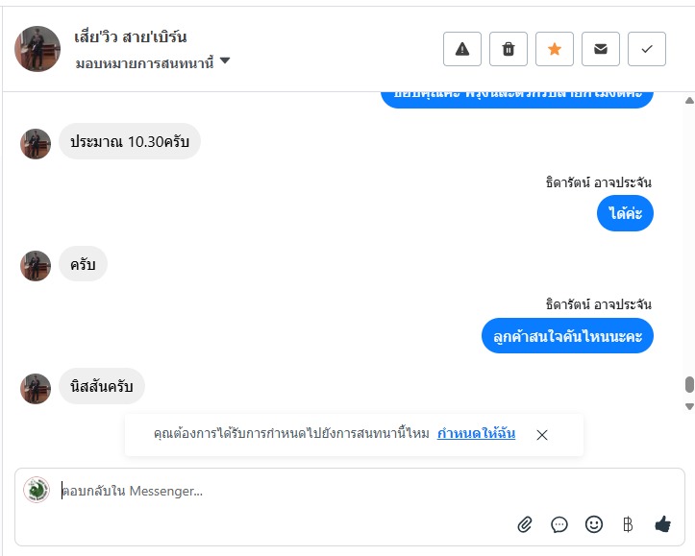
Task: Click the ตอบกลับใน Messenger reply field
Action: pos(288,491)
